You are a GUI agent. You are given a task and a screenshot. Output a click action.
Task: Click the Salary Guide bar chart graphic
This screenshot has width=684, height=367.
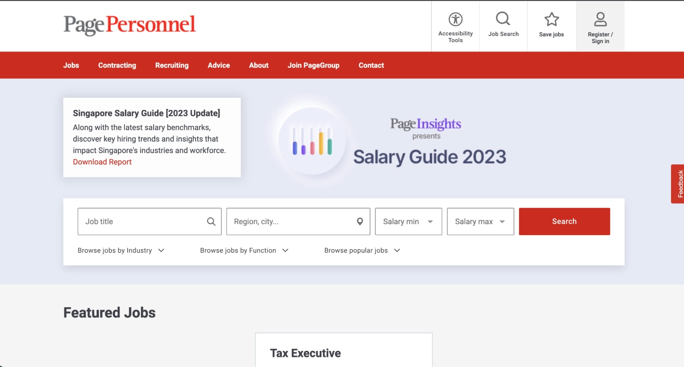(x=312, y=141)
